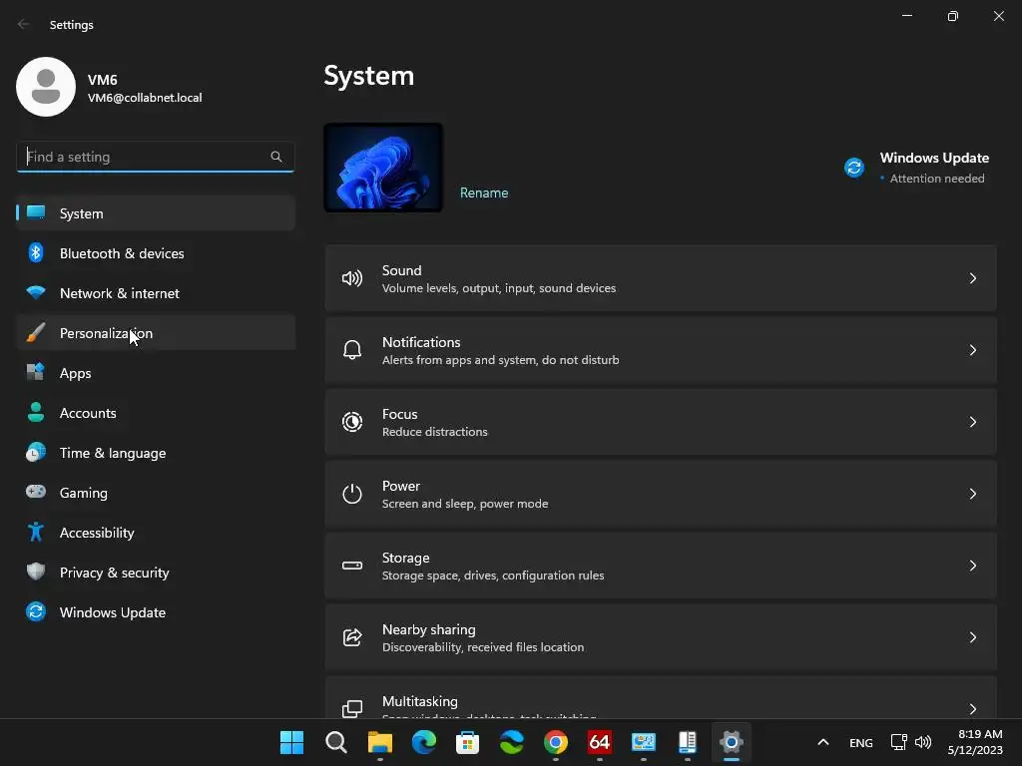The width and height of the screenshot is (1022, 766).
Task: Click the Sound speaker icon
Action: [352, 279]
